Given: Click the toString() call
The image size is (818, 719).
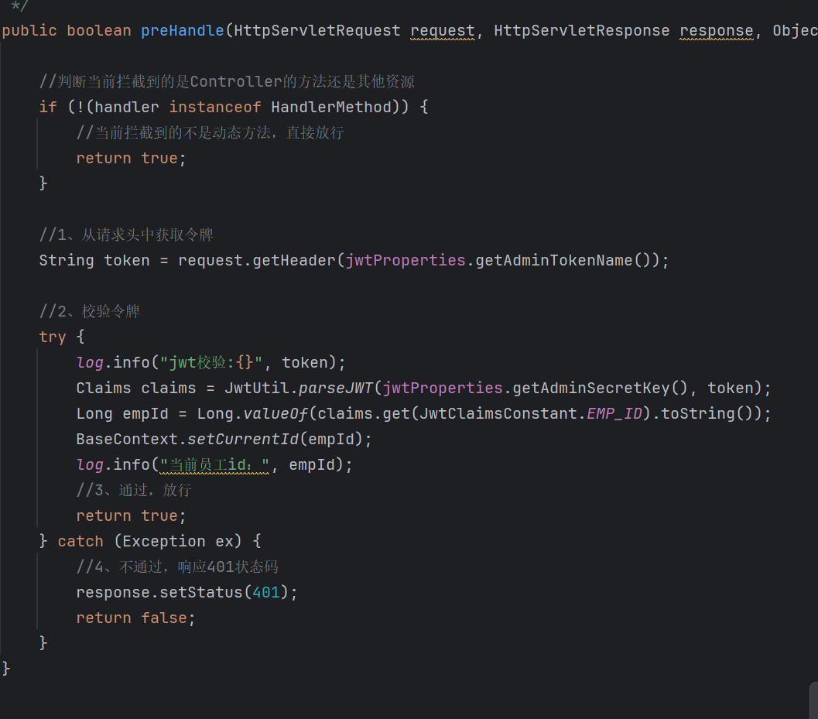Looking at the screenshot, I should (707, 414).
